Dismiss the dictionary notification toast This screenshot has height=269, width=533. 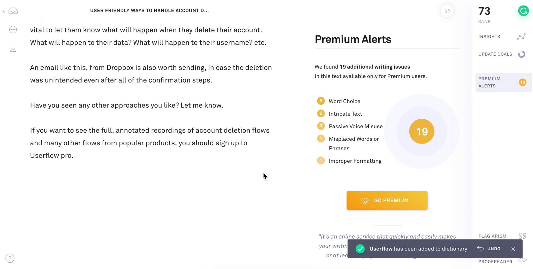pyautogui.click(x=513, y=249)
